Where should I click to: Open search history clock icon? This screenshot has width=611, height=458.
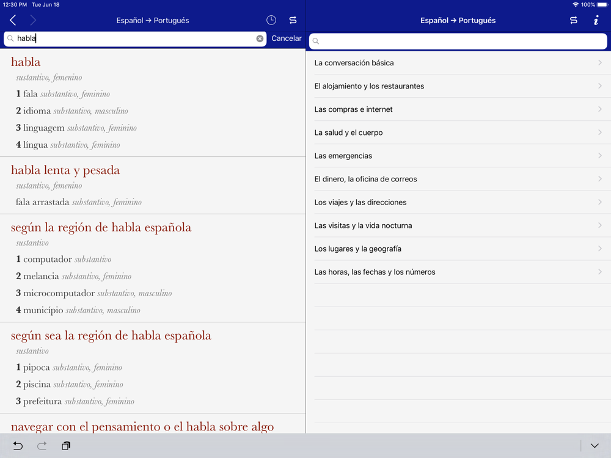tap(271, 20)
